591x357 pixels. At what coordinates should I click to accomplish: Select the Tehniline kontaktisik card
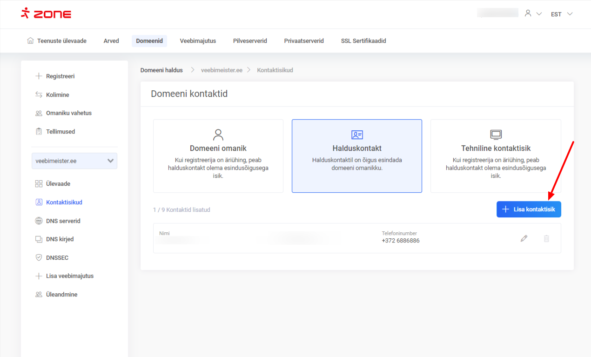coord(496,156)
